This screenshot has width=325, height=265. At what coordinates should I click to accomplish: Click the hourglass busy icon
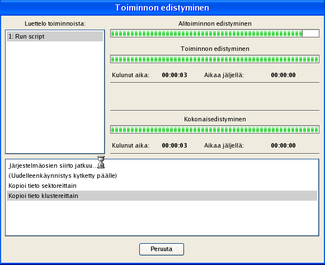[101, 162]
